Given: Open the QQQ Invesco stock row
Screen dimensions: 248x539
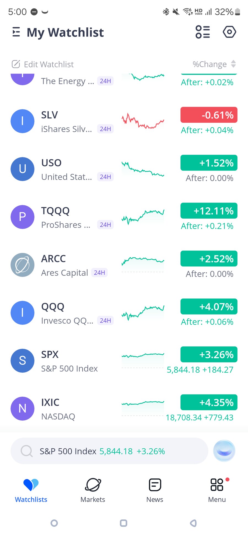Looking at the screenshot, I should tap(124, 313).
